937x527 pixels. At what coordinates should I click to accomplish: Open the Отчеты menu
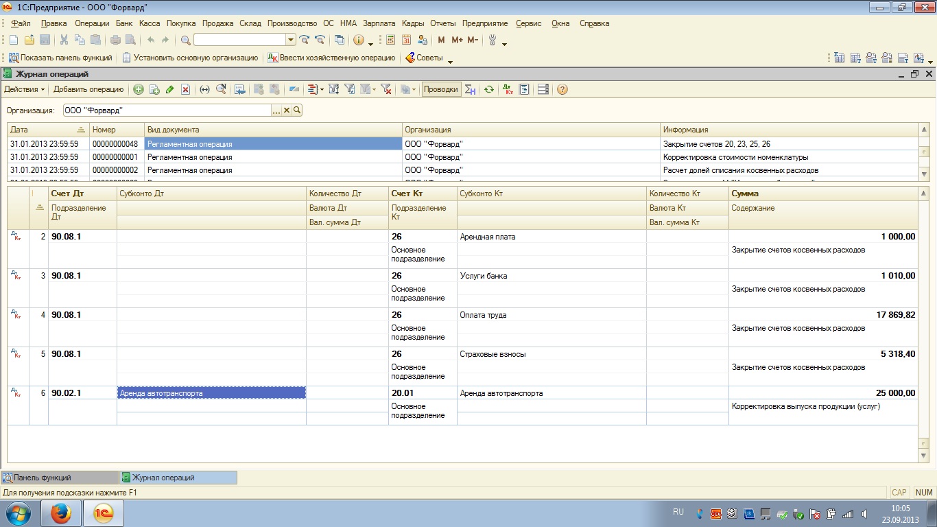pyautogui.click(x=442, y=23)
